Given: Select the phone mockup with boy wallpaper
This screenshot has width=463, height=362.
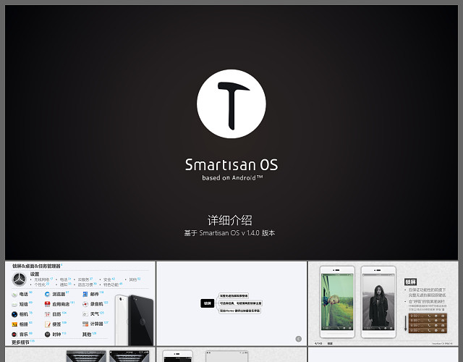Looking at the screenshot, I should [x=337, y=302].
